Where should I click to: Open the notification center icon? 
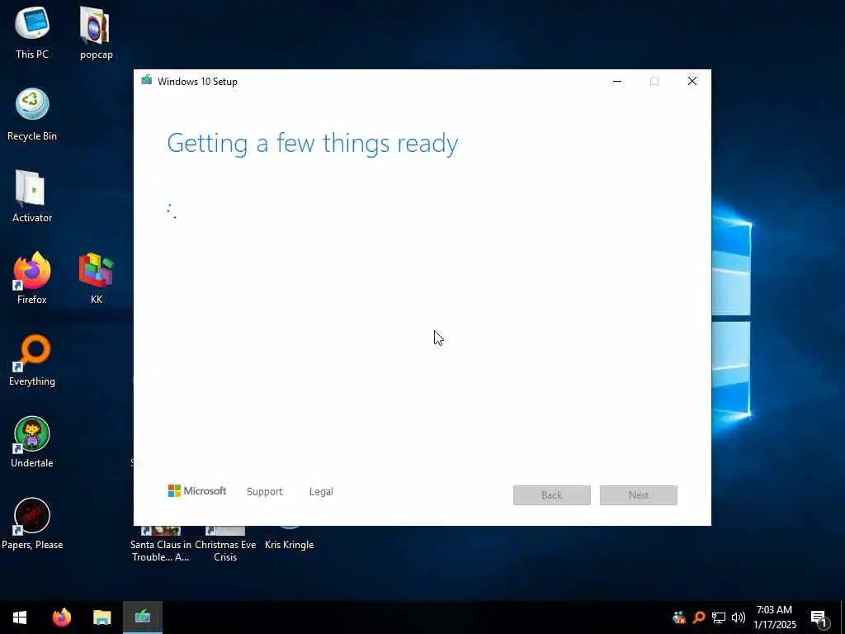click(819, 617)
